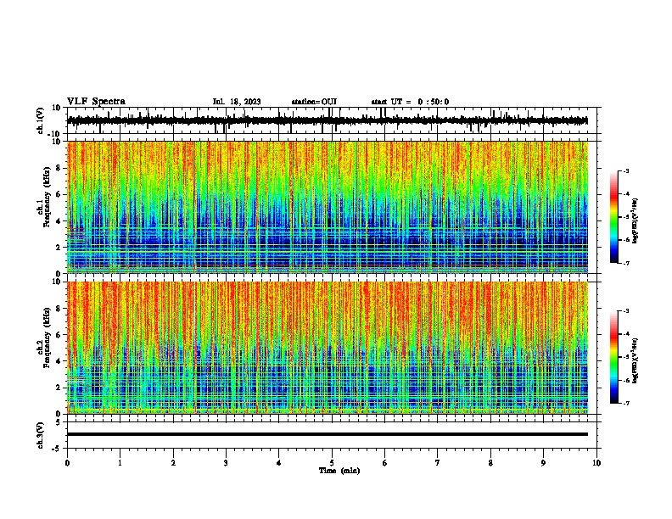Click time axis tick label "7"
Screen dimensions: 672x519
(x=438, y=463)
